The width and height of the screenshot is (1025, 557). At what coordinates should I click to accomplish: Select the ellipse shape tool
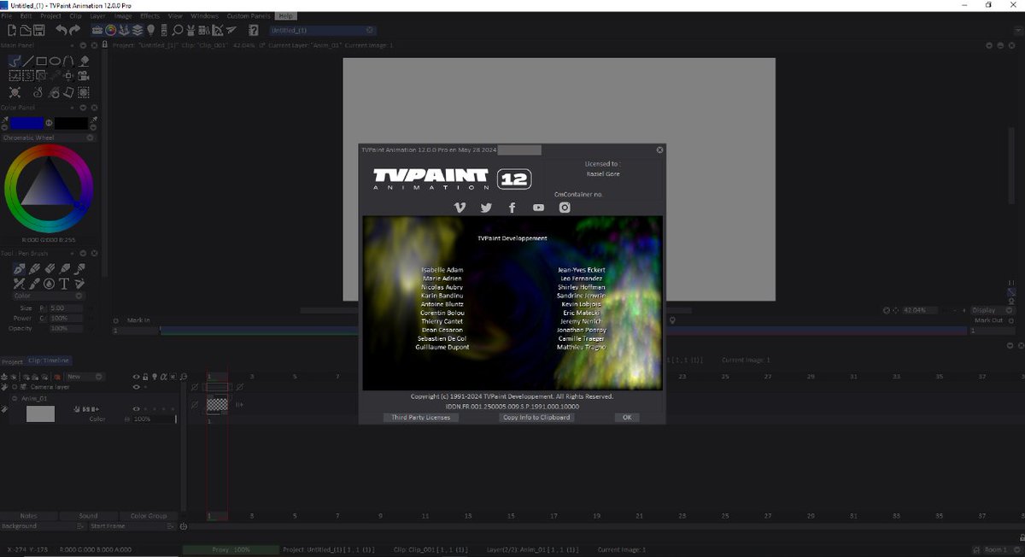[x=55, y=61]
